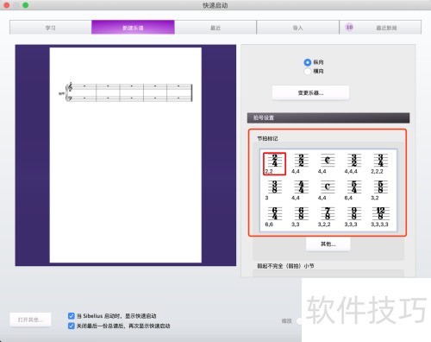Viewport: 431px width, 342px height.
Task: Open the 最近 tab
Action: [x=215, y=28]
